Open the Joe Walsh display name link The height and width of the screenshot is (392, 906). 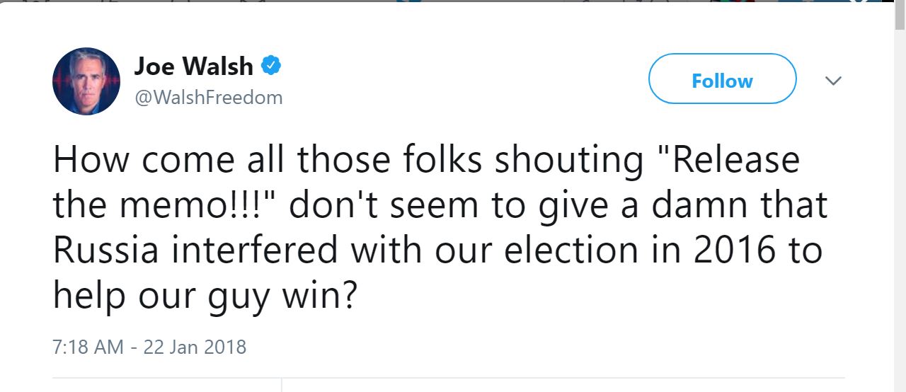coord(193,67)
